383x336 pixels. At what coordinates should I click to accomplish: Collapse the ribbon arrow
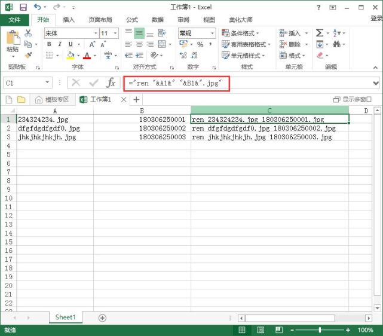[375, 68]
